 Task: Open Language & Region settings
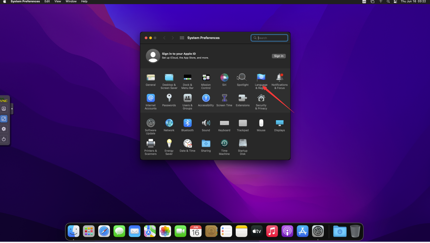pyautogui.click(x=261, y=81)
